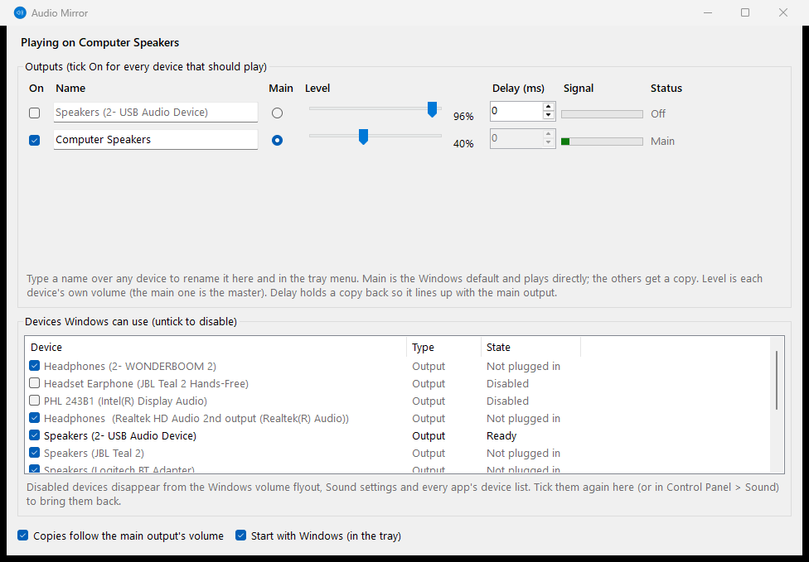Maximize the Audio Mirror window
This screenshot has width=809, height=562.
pyautogui.click(x=745, y=13)
